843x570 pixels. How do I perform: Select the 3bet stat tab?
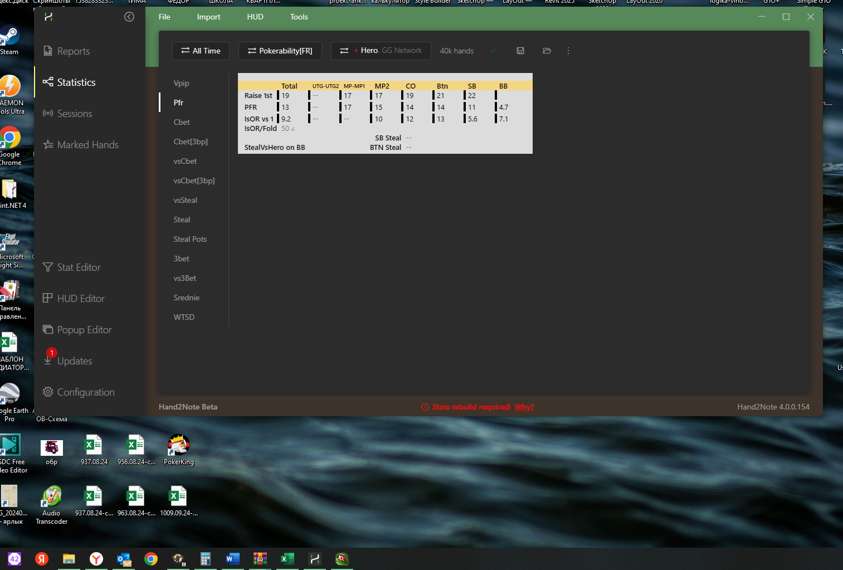181,259
